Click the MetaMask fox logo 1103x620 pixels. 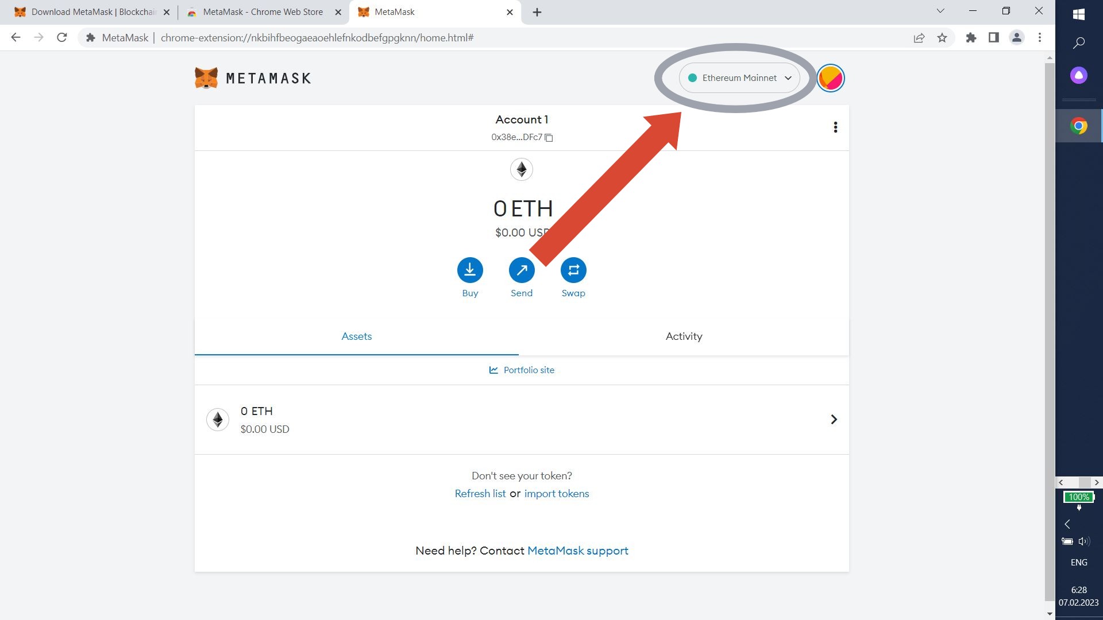point(206,78)
